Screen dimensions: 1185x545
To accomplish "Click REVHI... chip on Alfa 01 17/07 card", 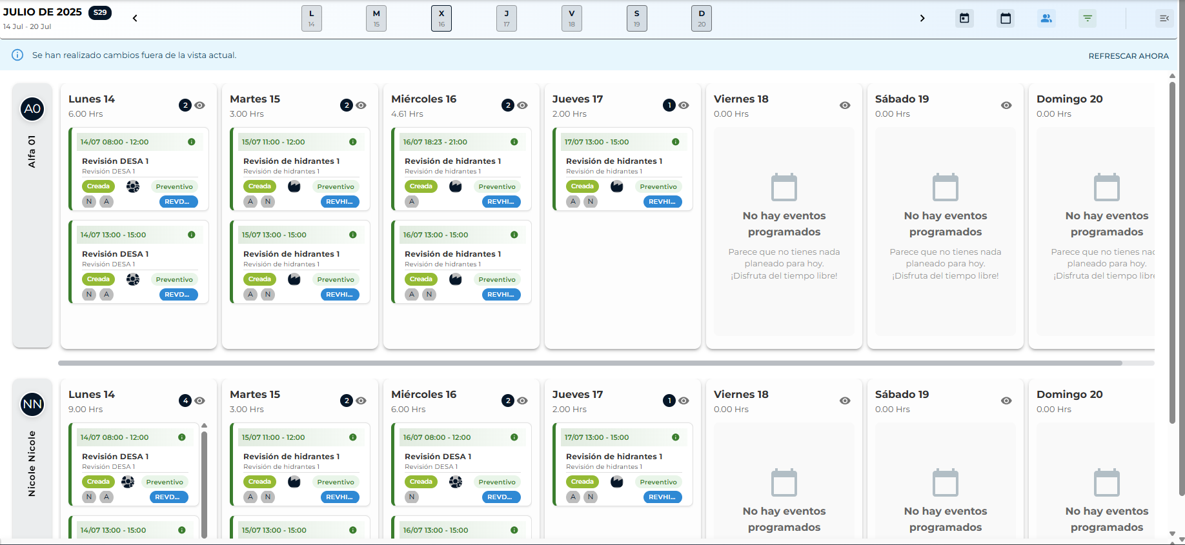I will [662, 202].
